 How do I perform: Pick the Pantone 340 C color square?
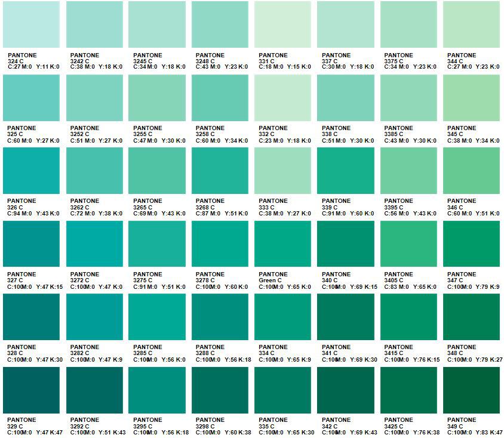[x=346, y=243]
